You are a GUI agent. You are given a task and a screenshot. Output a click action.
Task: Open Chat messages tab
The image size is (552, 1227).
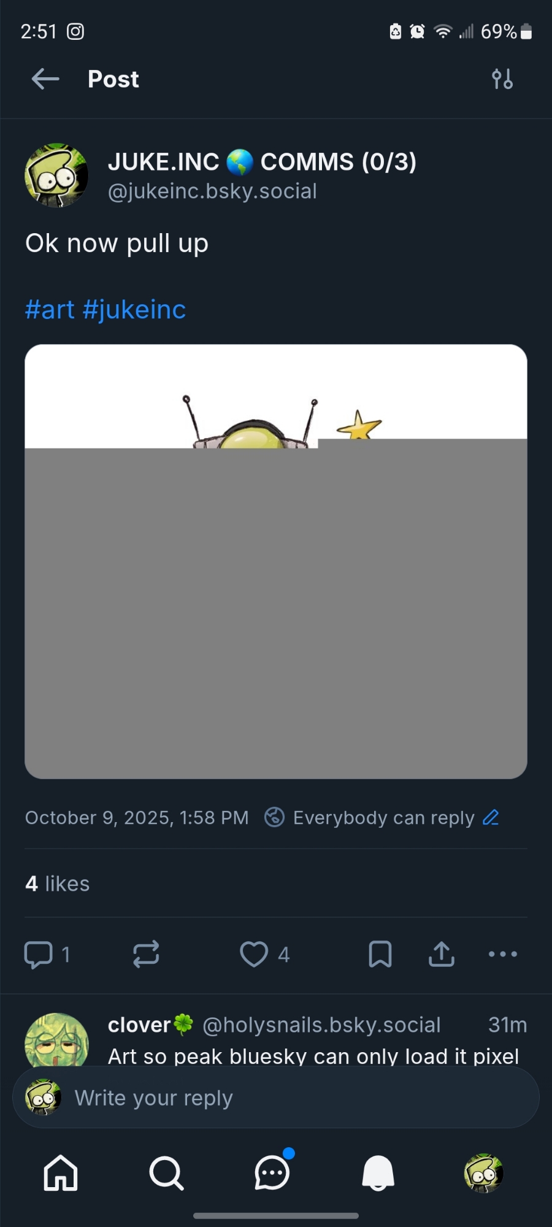(x=272, y=1173)
